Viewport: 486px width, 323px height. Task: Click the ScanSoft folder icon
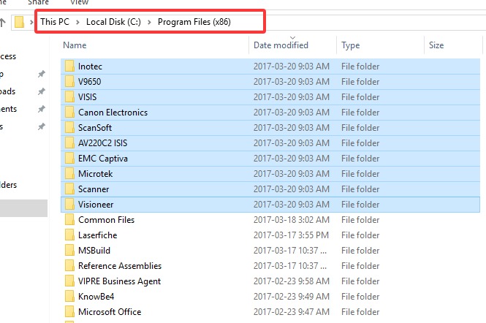point(69,128)
